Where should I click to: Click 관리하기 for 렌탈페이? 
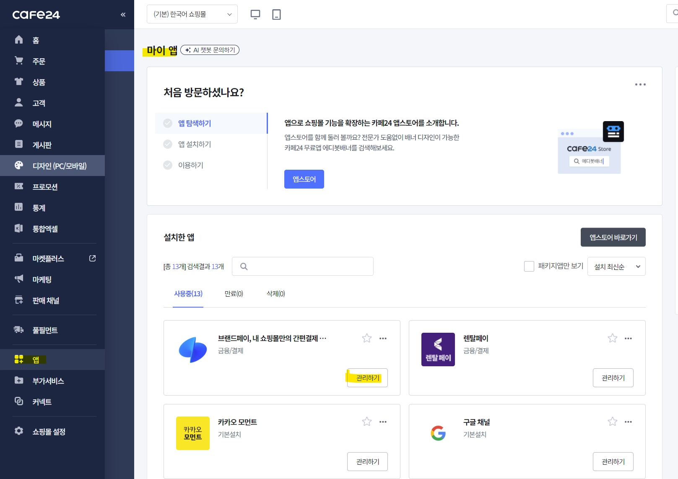tap(613, 378)
